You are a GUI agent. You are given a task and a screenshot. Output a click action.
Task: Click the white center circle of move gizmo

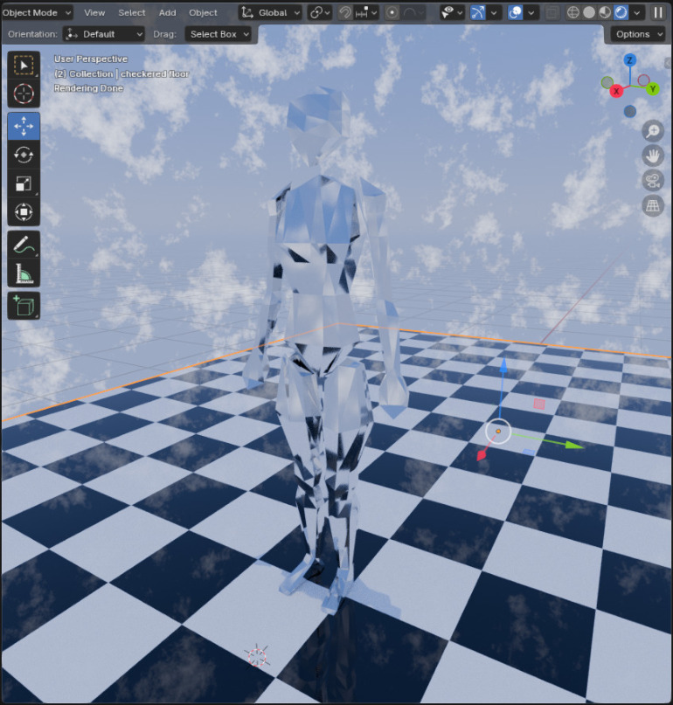click(498, 432)
